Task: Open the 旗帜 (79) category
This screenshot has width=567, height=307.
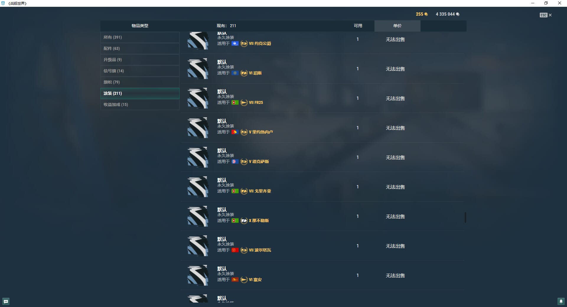Action: [140, 82]
